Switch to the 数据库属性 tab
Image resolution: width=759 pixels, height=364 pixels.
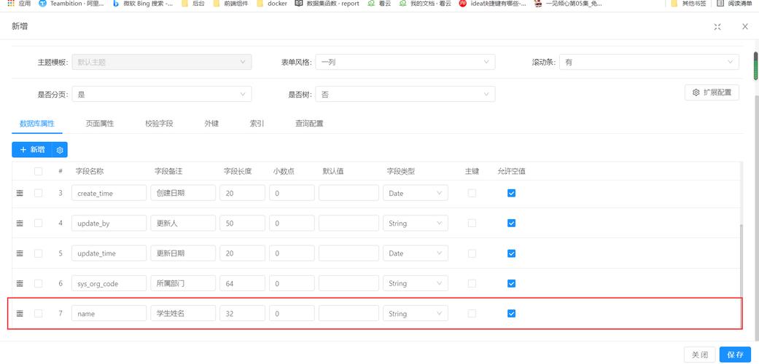[x=36, y=123]
